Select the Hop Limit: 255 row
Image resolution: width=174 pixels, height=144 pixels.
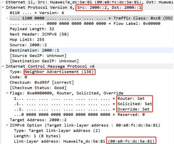[x=27, y=39]
